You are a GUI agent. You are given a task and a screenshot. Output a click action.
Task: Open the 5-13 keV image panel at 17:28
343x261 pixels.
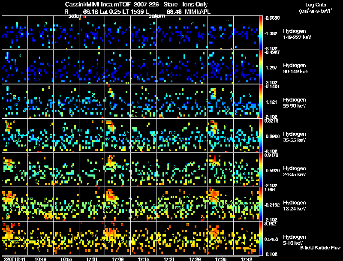[195, 238]
